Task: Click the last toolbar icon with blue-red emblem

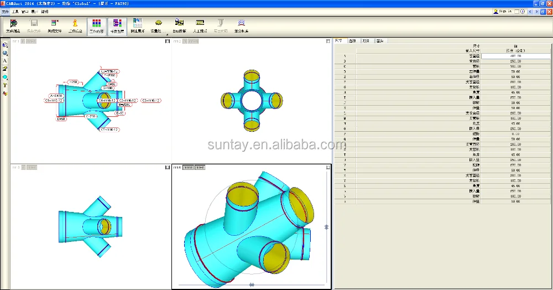Action: point(241,23)
